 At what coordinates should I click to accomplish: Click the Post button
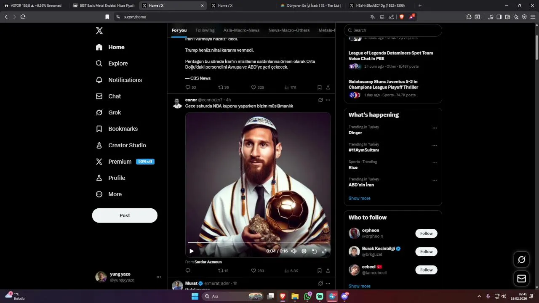pos(125,215)
